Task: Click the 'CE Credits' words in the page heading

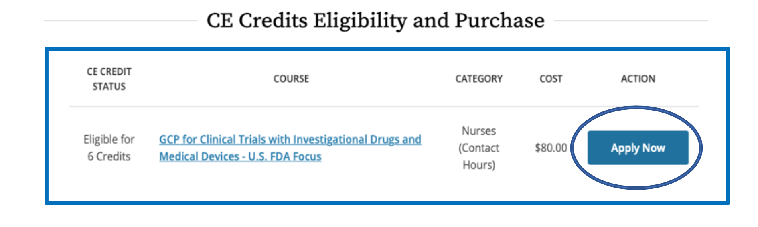Action: point(257,20)
